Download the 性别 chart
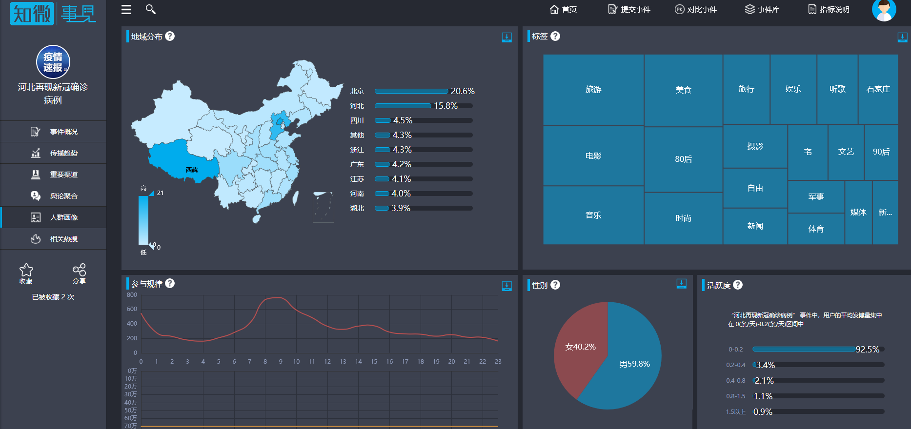Screen dimensions: 911x429 pyautogui.click(x=682, y=284)
